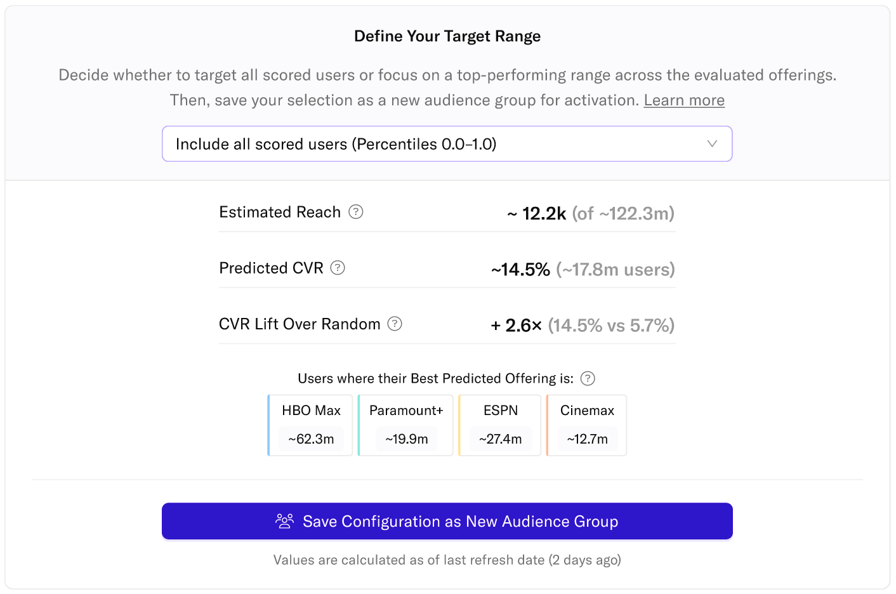The width and height of the screenshot is (896, 594).
Task: Click the HBO Max ~62.3m user count
Action: [311, 439]
